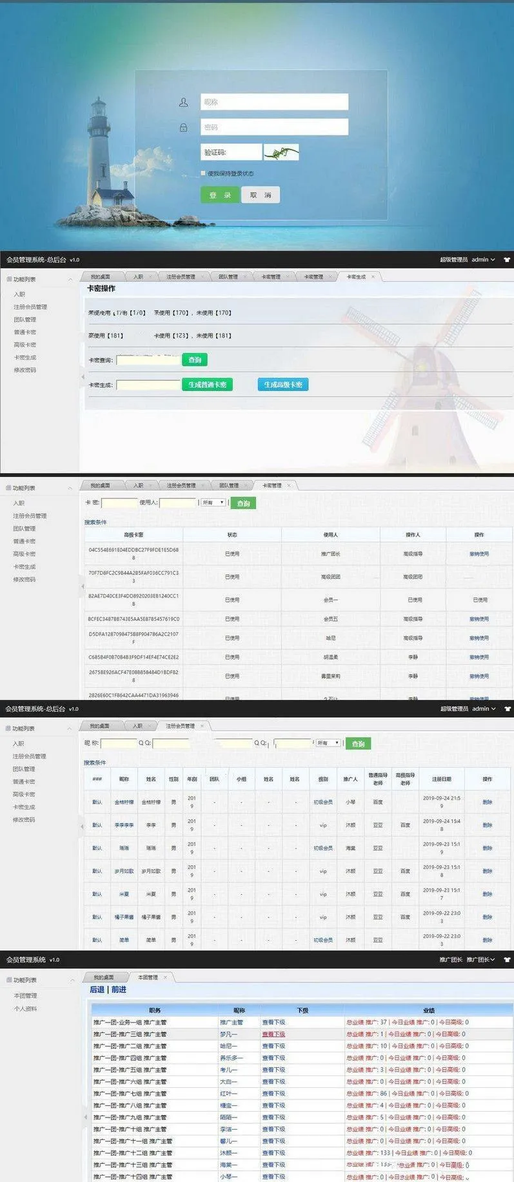
Task: Focus the 昵称 input on login form
Action: pyautogui.click(x=274, y=102)
